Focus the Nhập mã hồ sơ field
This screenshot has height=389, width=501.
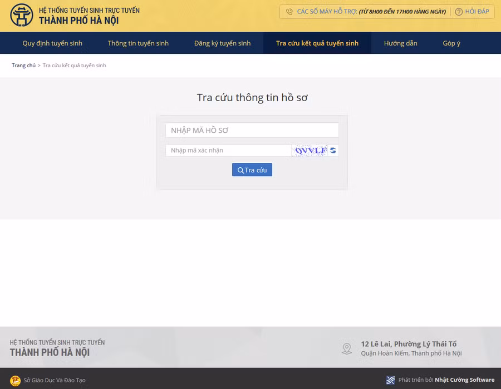click(252, 130)
